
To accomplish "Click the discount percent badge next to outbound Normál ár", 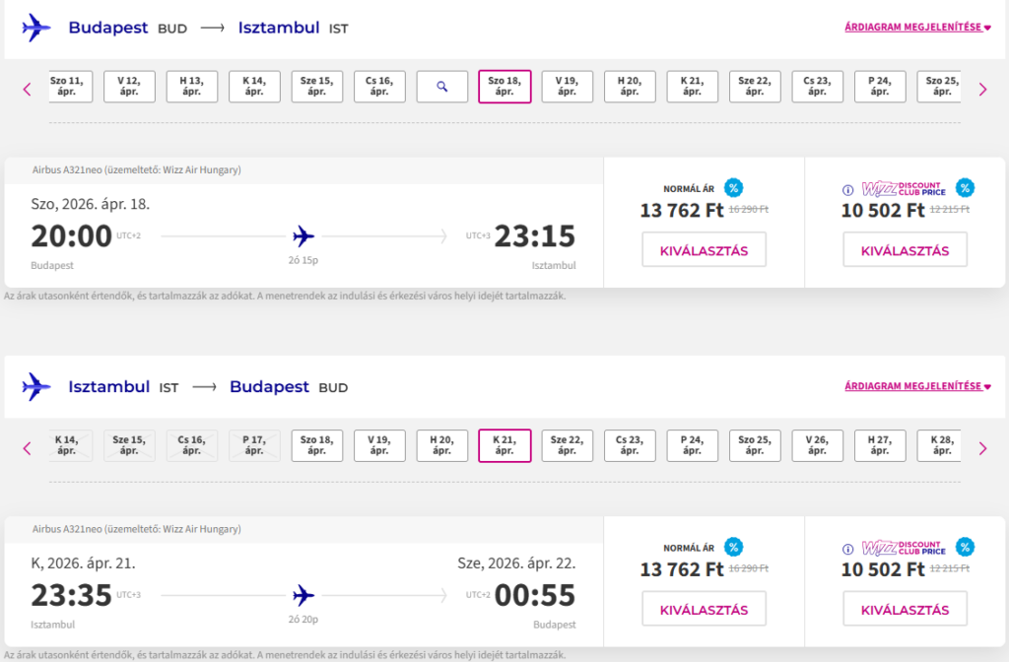I will coord(733,188).
